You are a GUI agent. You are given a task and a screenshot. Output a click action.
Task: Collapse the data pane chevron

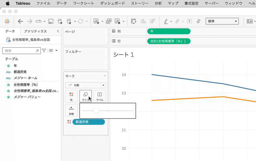tap(58, 31)
